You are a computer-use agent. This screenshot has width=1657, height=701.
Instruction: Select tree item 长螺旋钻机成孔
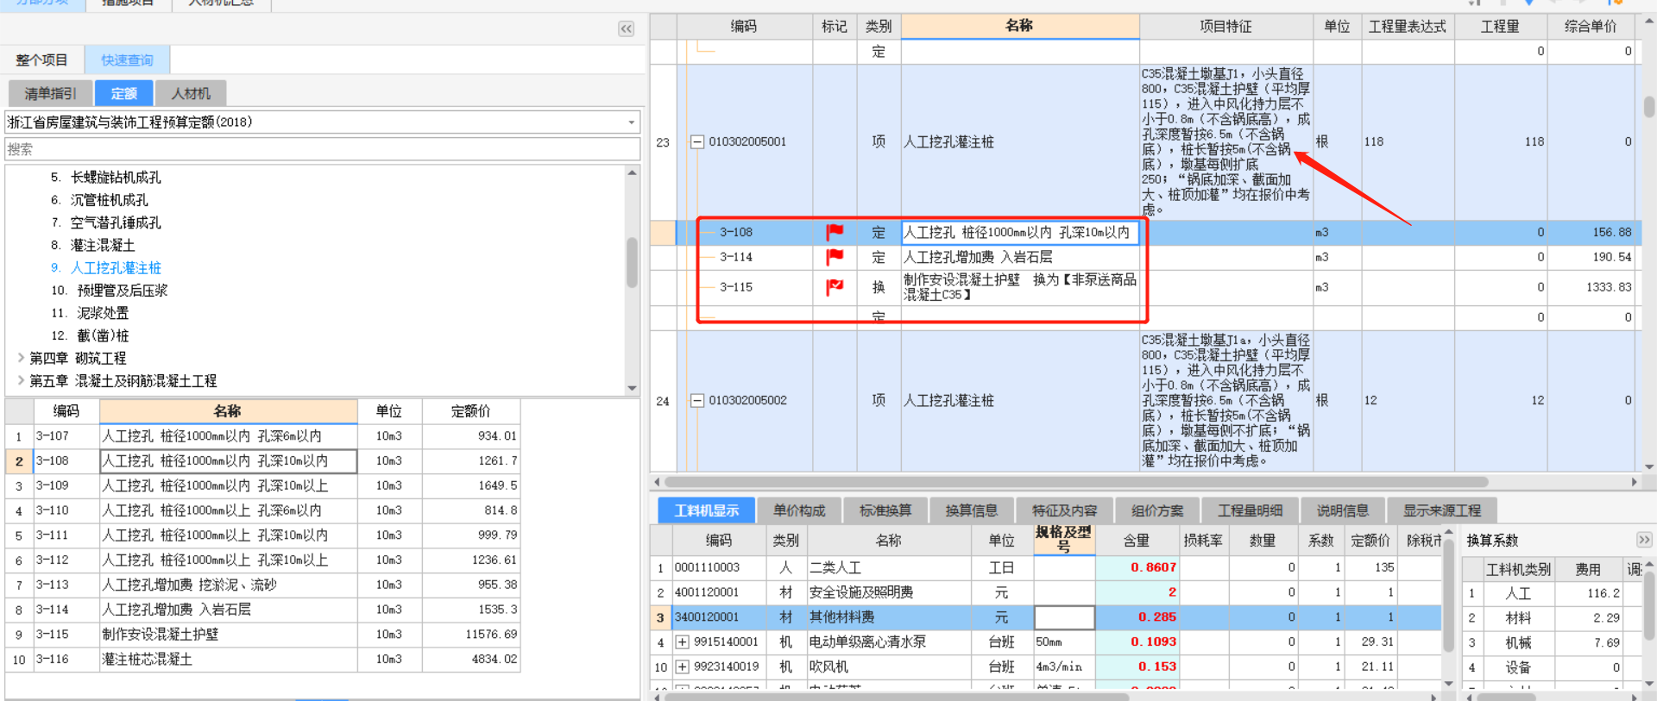(116, 177)
